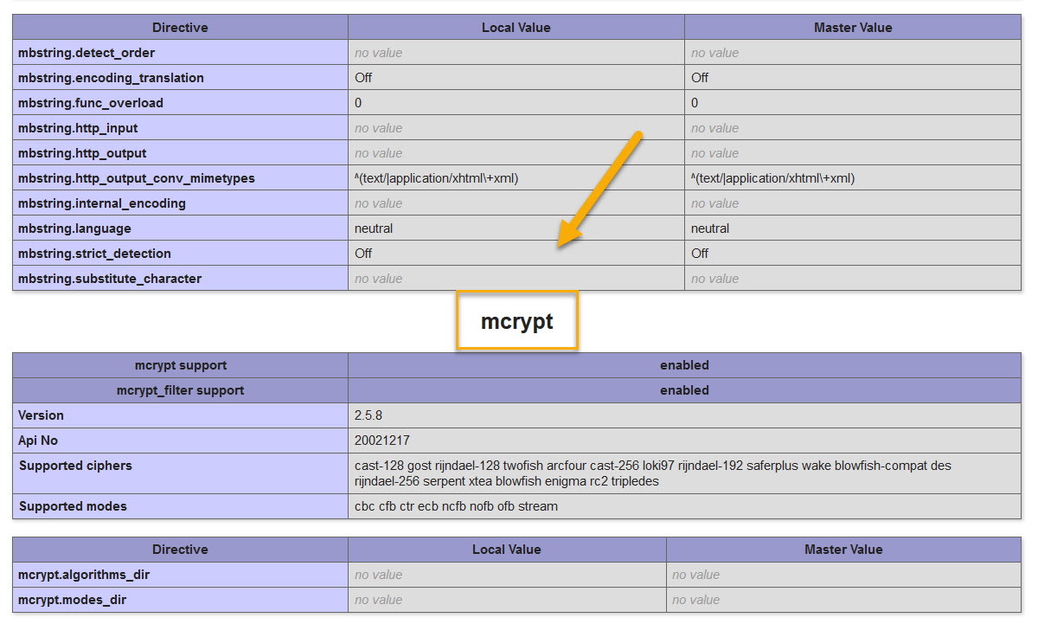
Task: Click the mbstring.internal_encoding directive name
Action: (x=102, y=203)
